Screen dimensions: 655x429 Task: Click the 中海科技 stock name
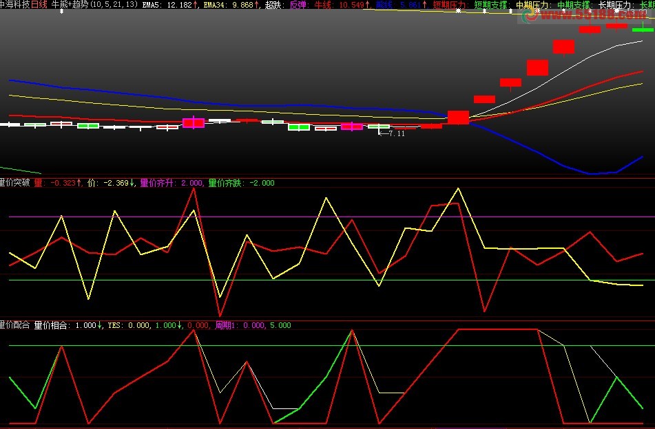pyautogui.click(x=15, y=5)
